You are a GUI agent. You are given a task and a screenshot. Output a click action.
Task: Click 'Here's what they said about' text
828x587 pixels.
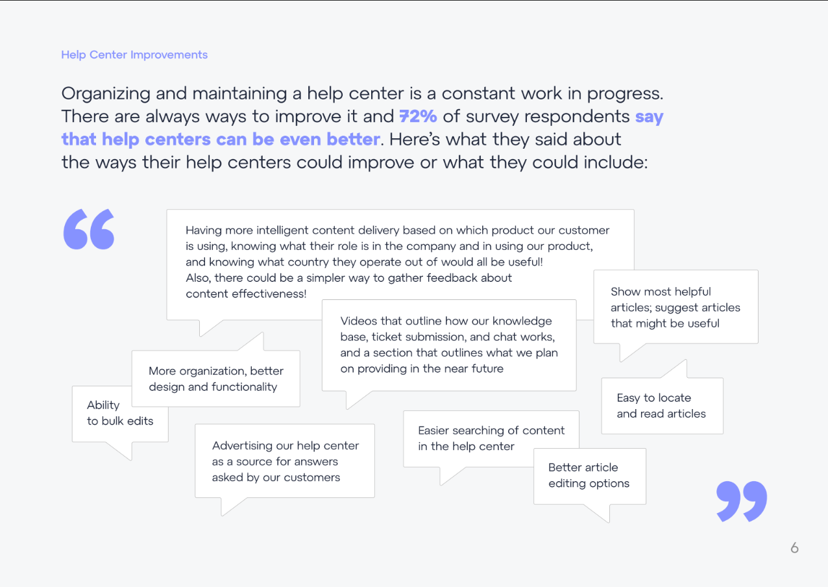505,139
